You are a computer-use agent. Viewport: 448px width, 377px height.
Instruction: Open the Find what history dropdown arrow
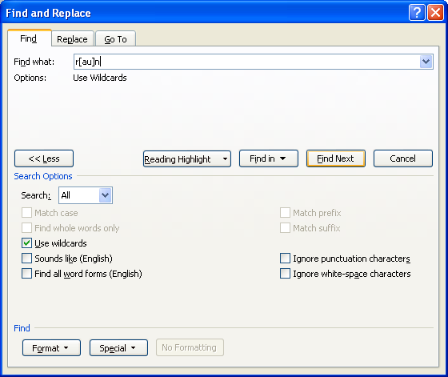(426, 62)
